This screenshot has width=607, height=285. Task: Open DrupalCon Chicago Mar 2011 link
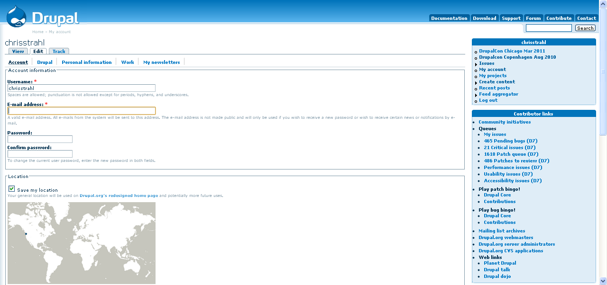[512, 51]
